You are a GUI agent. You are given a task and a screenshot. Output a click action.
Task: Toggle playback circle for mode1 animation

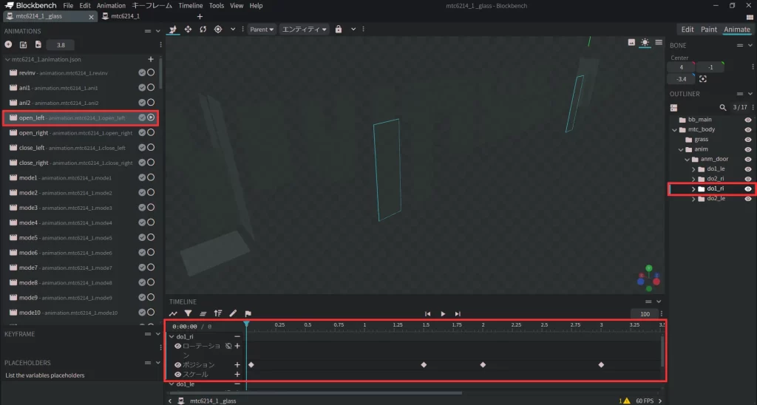click(x=151, y=177)
